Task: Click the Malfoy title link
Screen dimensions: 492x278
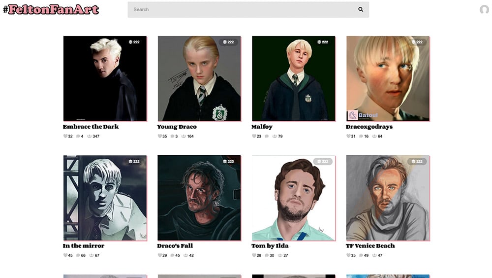Action: (262, 127)
